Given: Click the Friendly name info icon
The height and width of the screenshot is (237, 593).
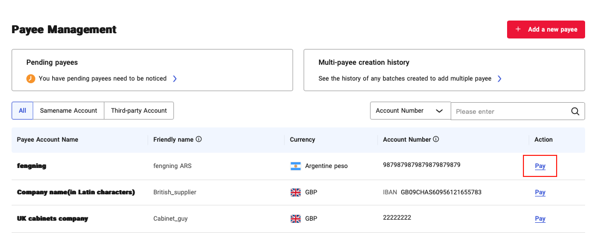Looking at the screenshot, I should (199, 140).
